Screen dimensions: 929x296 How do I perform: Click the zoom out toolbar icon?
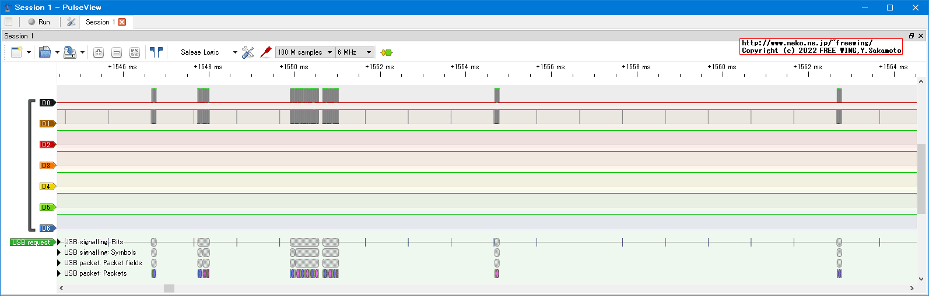[117, 52]
